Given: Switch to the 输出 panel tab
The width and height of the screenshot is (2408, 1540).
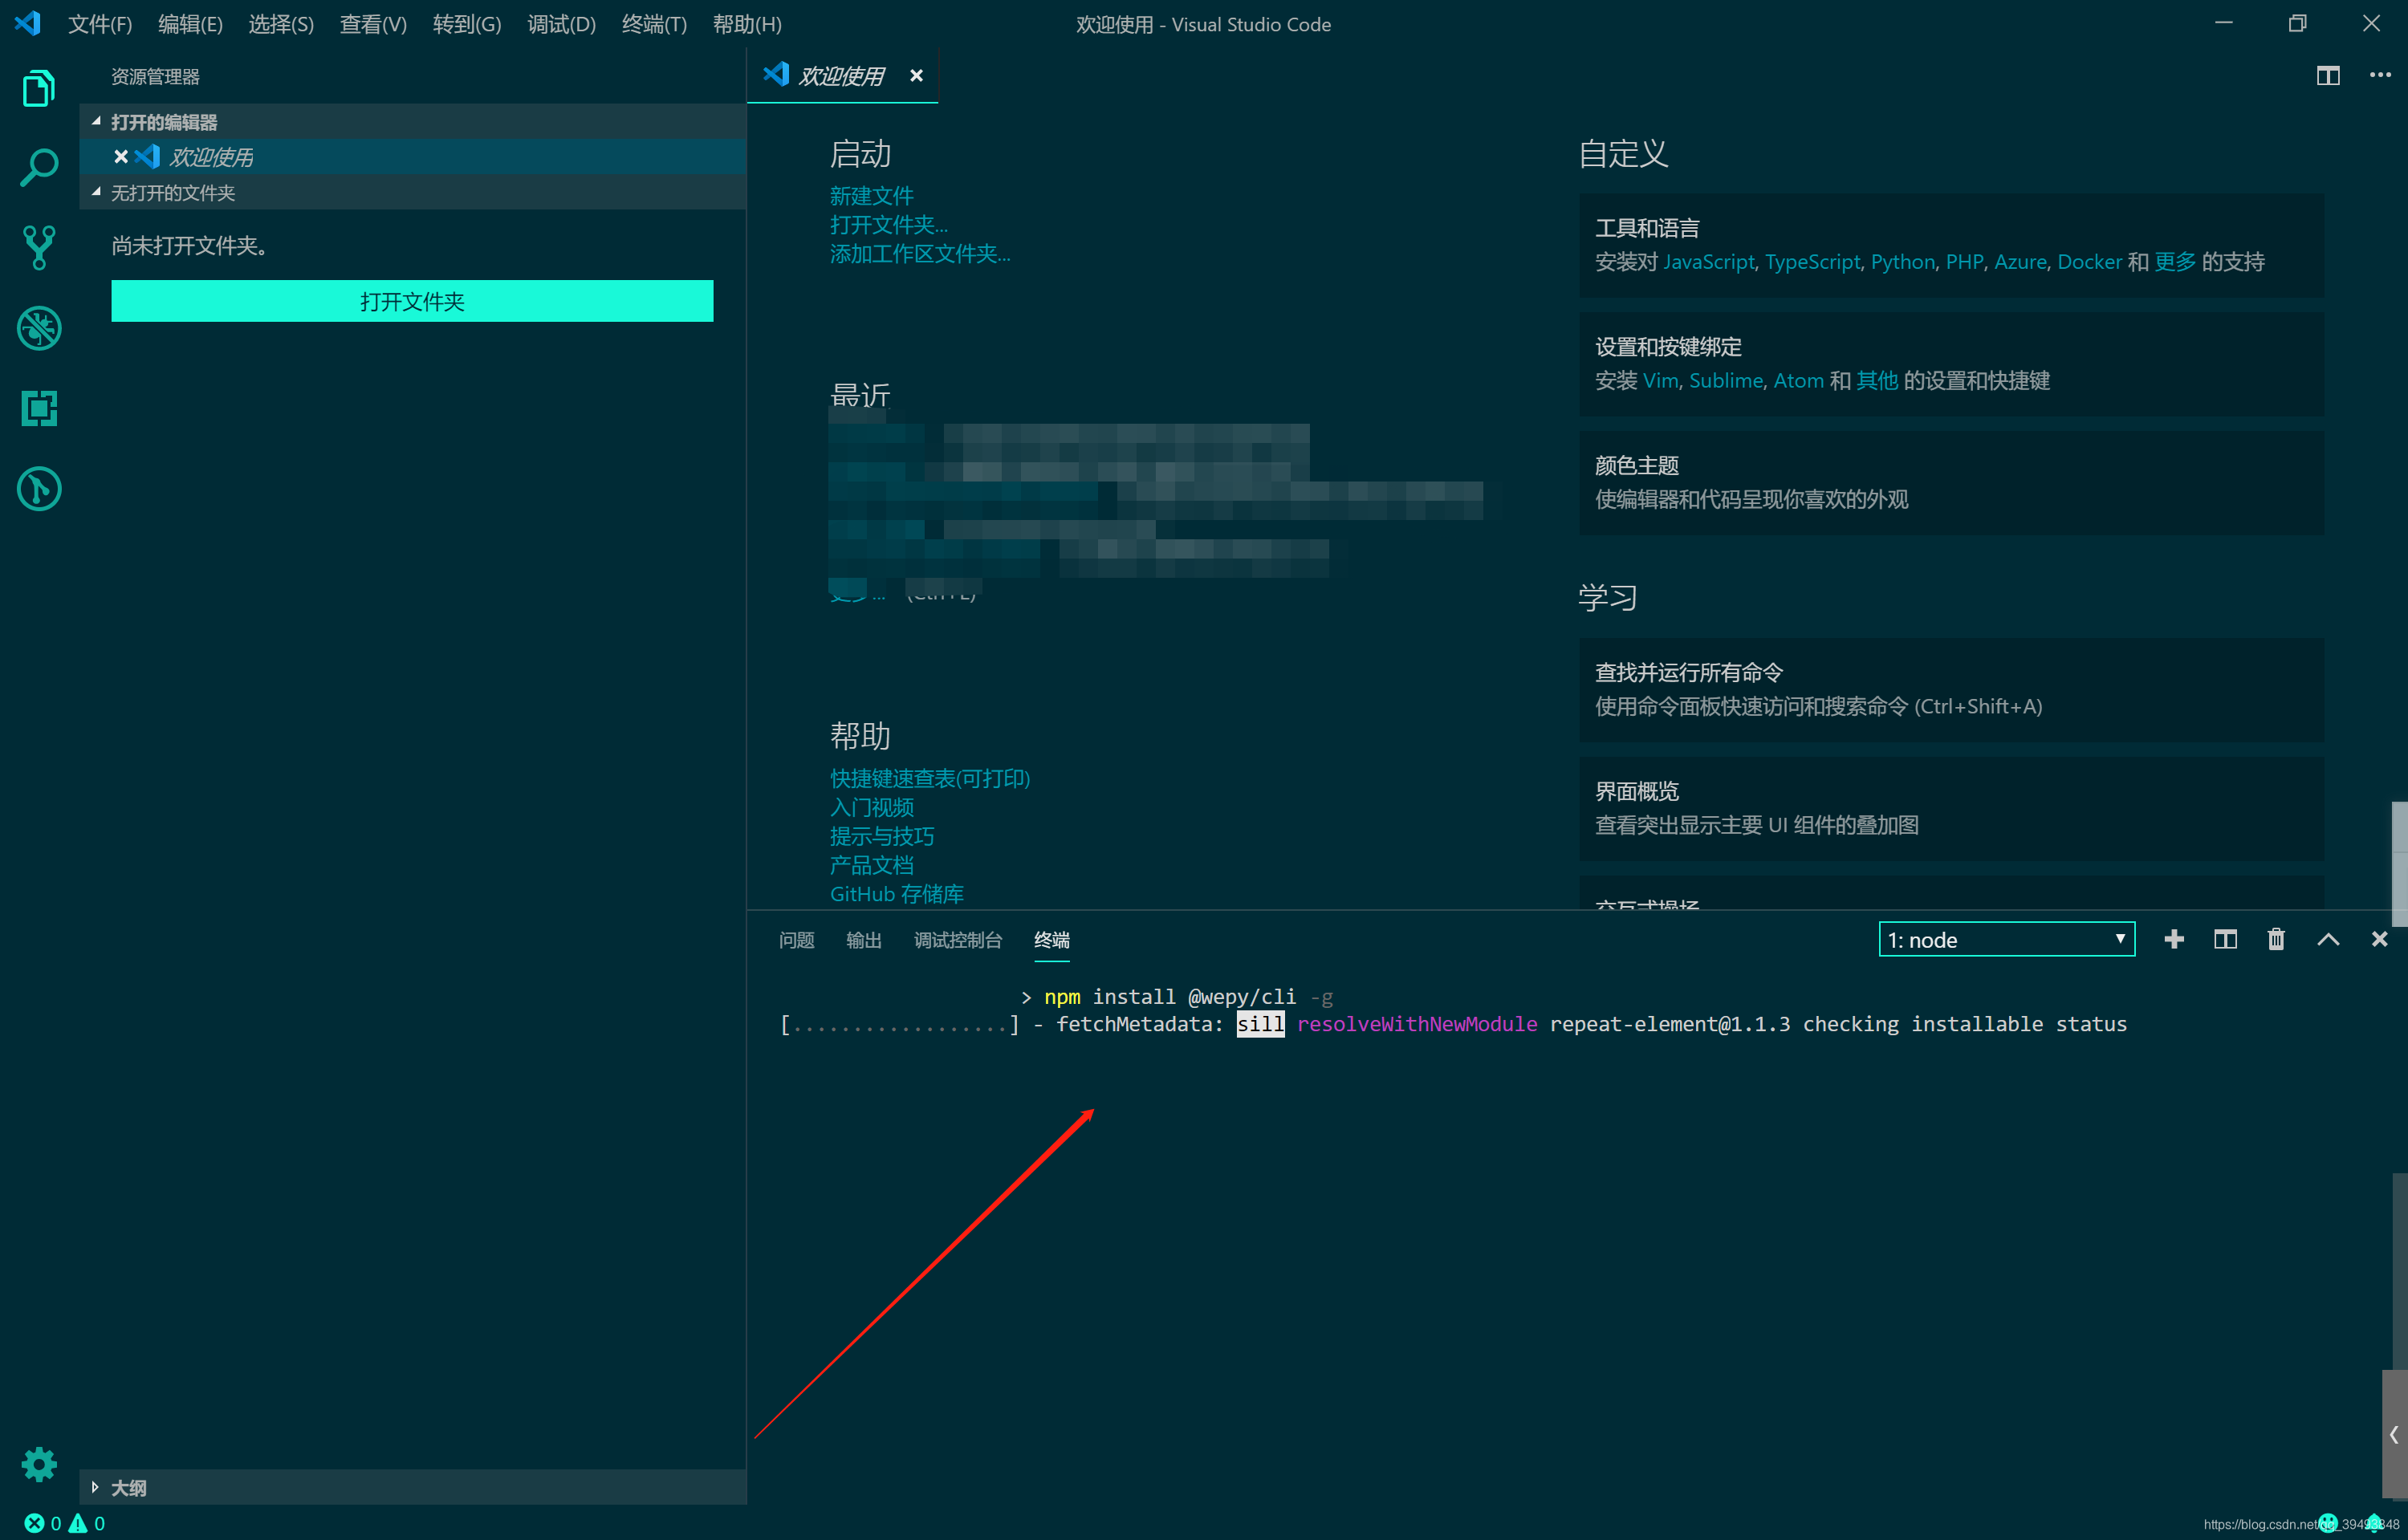Looking at the screenshot, I should pyautogui.click(x=864, y=940).
